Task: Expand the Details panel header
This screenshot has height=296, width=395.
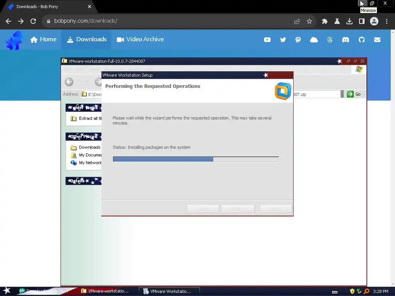Action: coord(83,181)
